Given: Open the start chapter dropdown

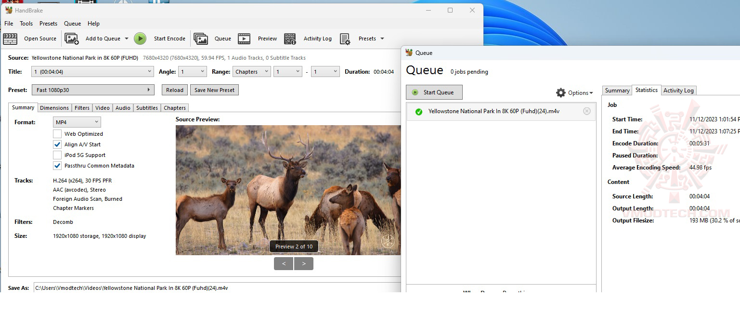Looking at the screenshot, I should coord(288,72).
